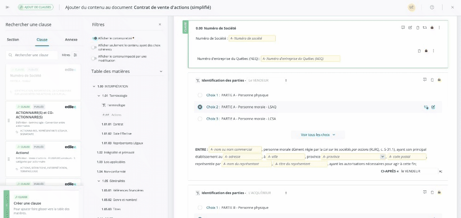The height and width of the screenshot is (218, 461).
Task: Switch to the Section tab
Action: (13, 40)
